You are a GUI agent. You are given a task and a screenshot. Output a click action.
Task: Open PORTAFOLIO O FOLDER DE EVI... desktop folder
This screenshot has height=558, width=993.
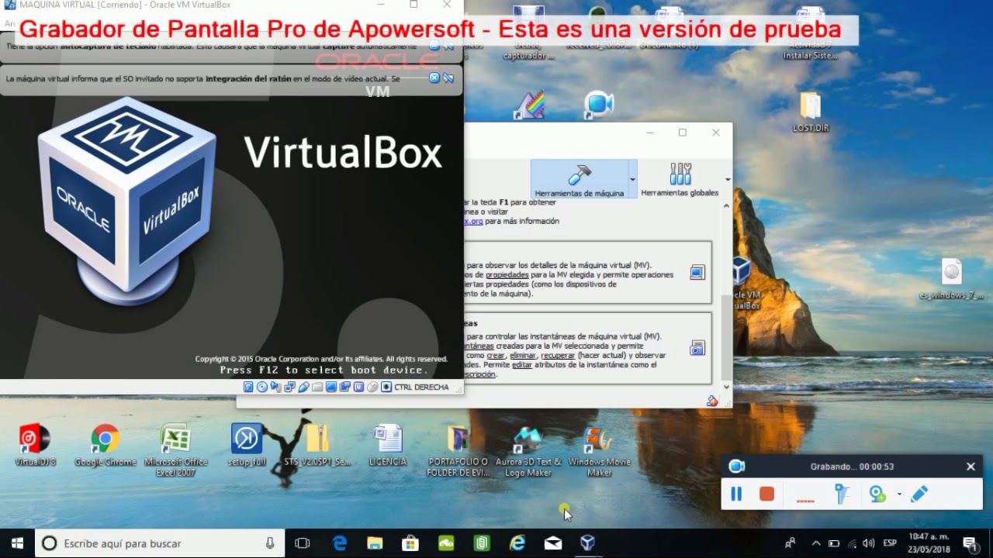tap(458, 450)
